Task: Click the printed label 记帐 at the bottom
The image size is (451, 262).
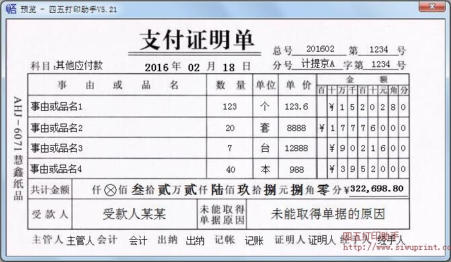Action: (225, 240)
